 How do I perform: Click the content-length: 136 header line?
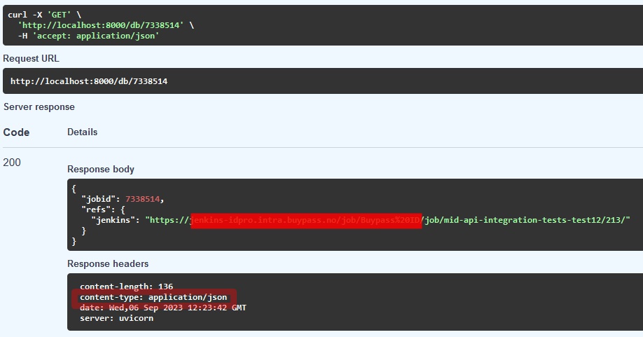(x=126, y=287)
